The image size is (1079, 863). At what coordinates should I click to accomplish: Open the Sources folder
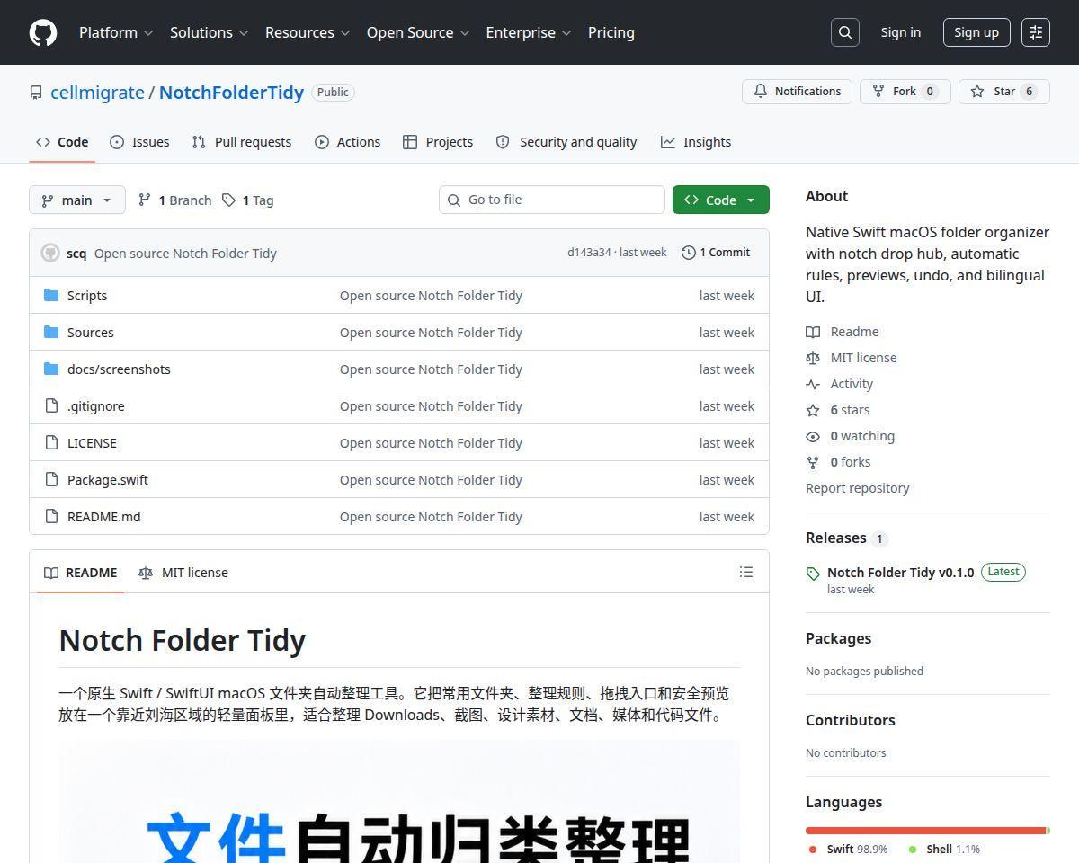pos(91,333)
